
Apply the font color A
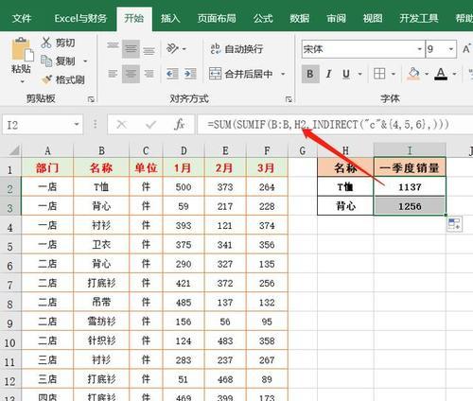(x=441, y=74)
